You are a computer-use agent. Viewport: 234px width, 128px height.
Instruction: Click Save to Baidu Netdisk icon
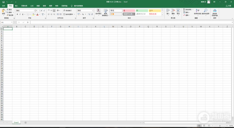tap(215, 10)
